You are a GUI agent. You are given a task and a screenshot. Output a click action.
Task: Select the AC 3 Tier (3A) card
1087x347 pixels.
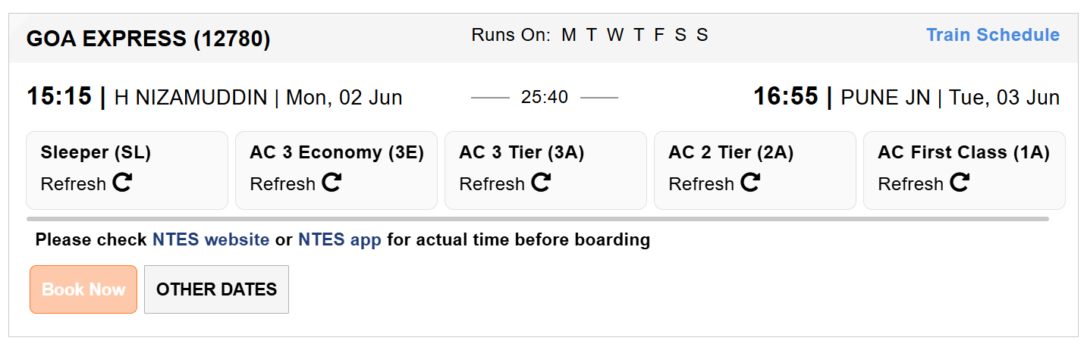[545, 170]
